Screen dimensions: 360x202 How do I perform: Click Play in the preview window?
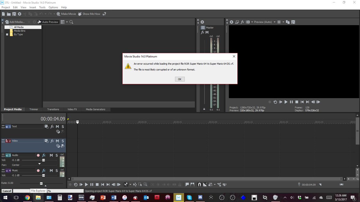click(x=286, y=102)
